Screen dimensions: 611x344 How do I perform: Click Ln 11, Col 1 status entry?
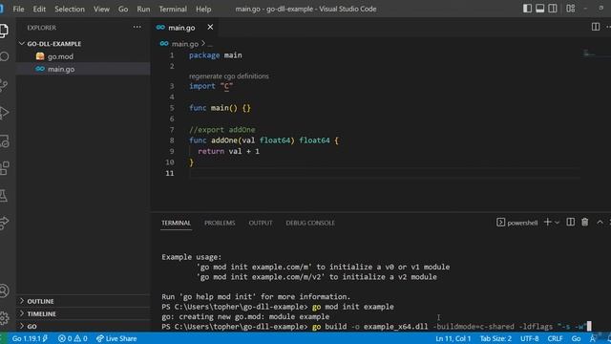click(x=453, y=338)
